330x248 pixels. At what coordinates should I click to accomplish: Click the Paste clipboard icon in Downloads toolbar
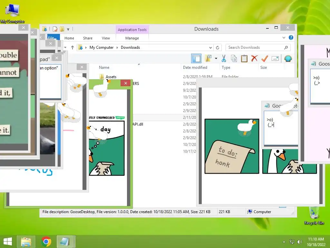pyautogui.click(x=244, y=58)
